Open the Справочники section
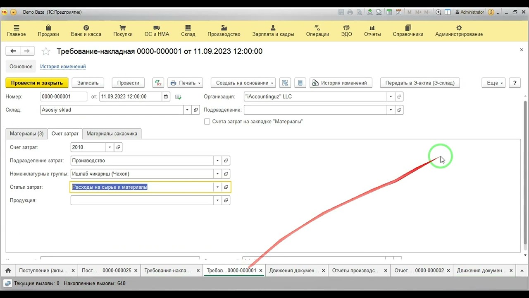This screenshot has height=298, width=529. [408, 31]
